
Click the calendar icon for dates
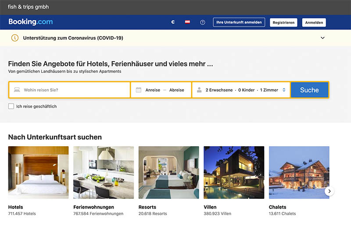tap(139, 90)
